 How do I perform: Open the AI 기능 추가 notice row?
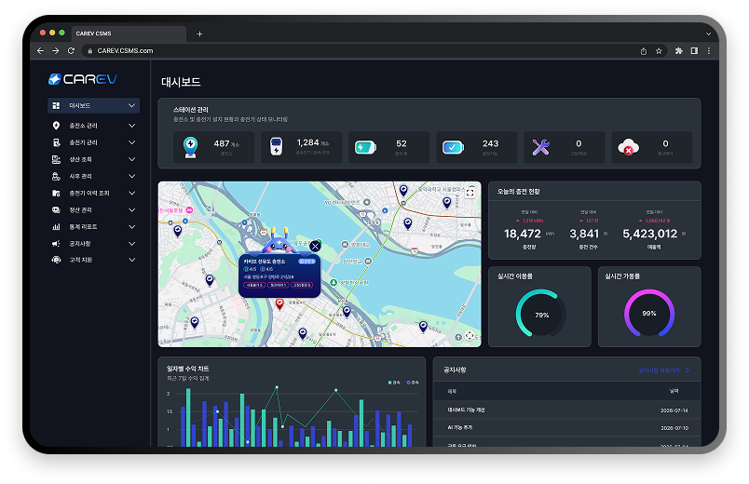pos(566,427)
